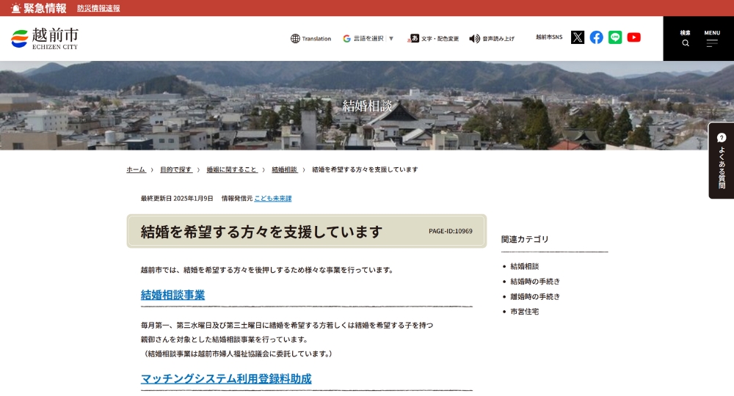This screenshot has height=396, width=734.
Task: Click the 越前市SNS label
Action: pyautogui.click(x=549, y=37)
